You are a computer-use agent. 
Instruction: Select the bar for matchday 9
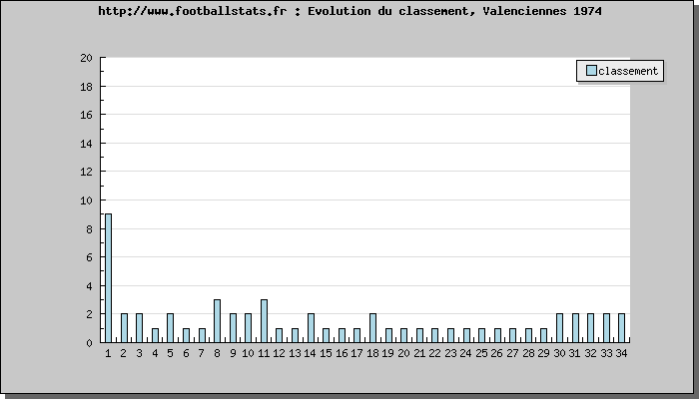tap(233, 328)
